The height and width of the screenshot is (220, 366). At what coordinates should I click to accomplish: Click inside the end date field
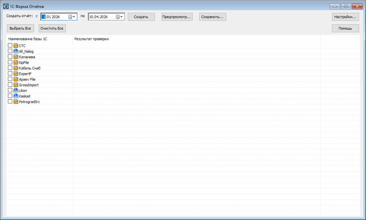pyautogui.click(x=102, y=17)
